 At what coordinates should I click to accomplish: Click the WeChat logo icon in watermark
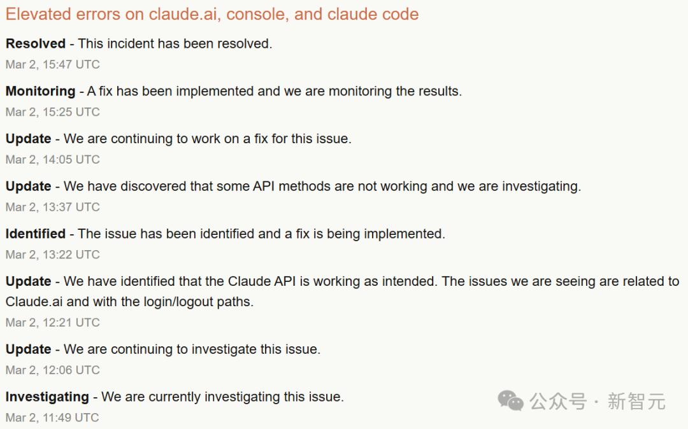point(510,400)
